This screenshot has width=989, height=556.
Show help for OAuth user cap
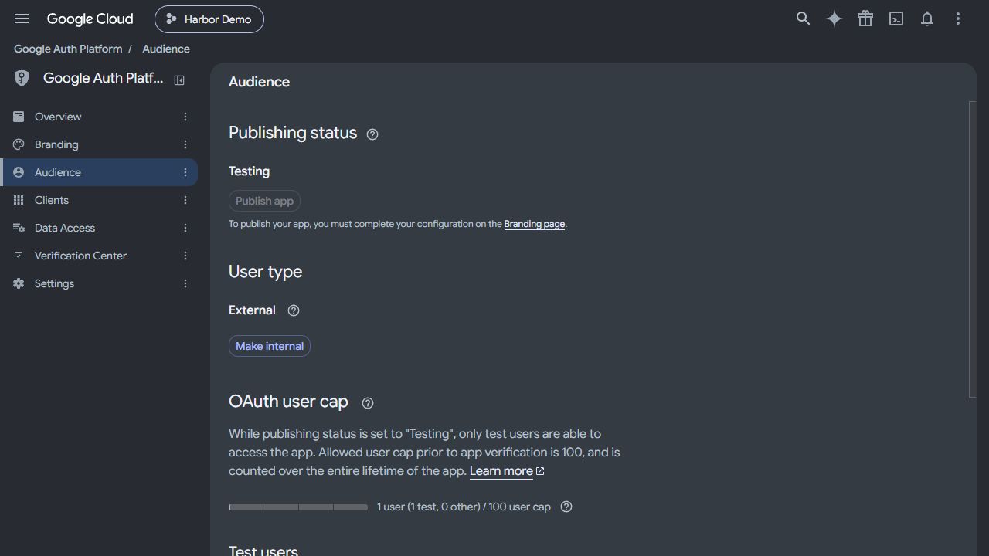click(x=368, y=403)
